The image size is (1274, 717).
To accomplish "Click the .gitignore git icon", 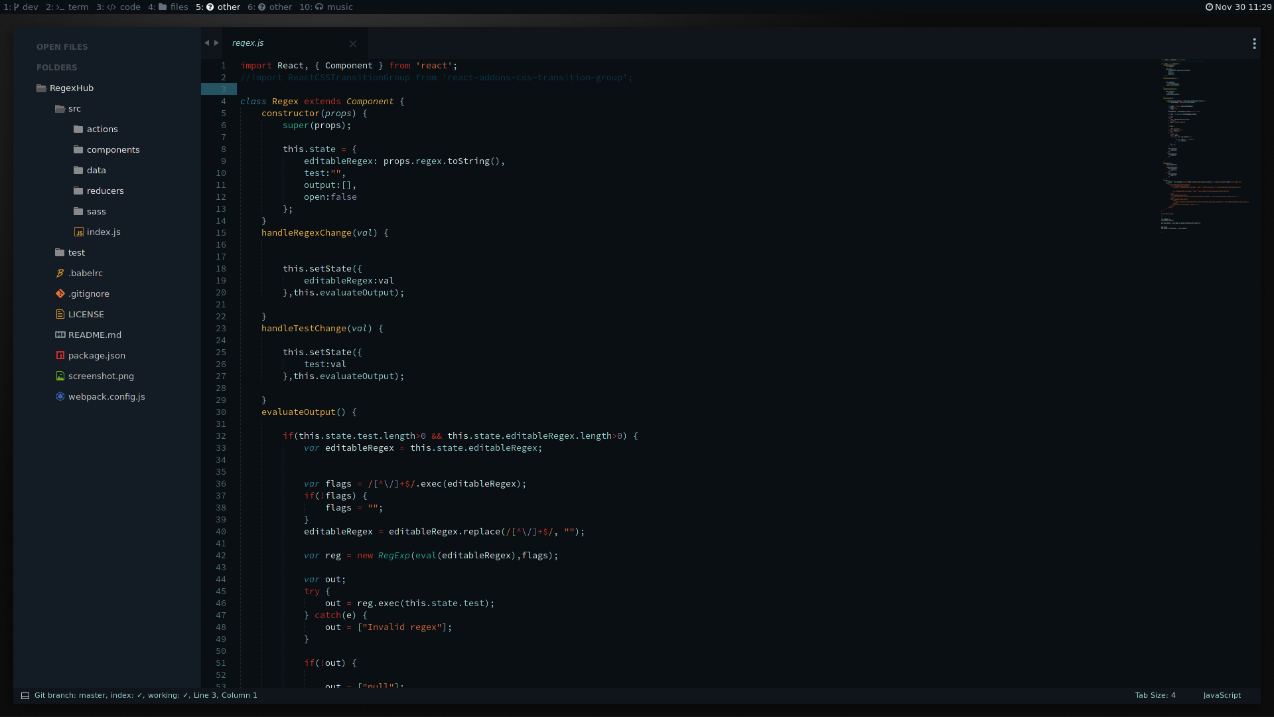I will pyautogui.click(x=60, y=293).
